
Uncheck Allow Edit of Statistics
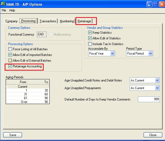(90, 38)
